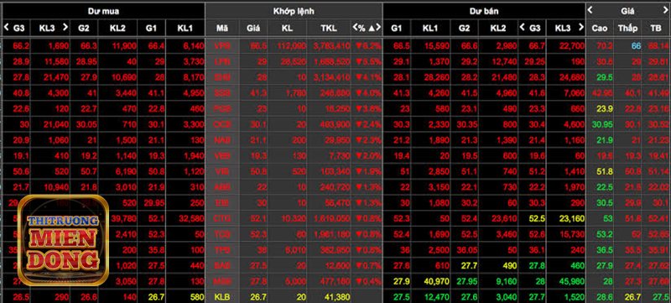671x303 pixels.
Task: Click the Dư mua group header
Action: point(102,11)
